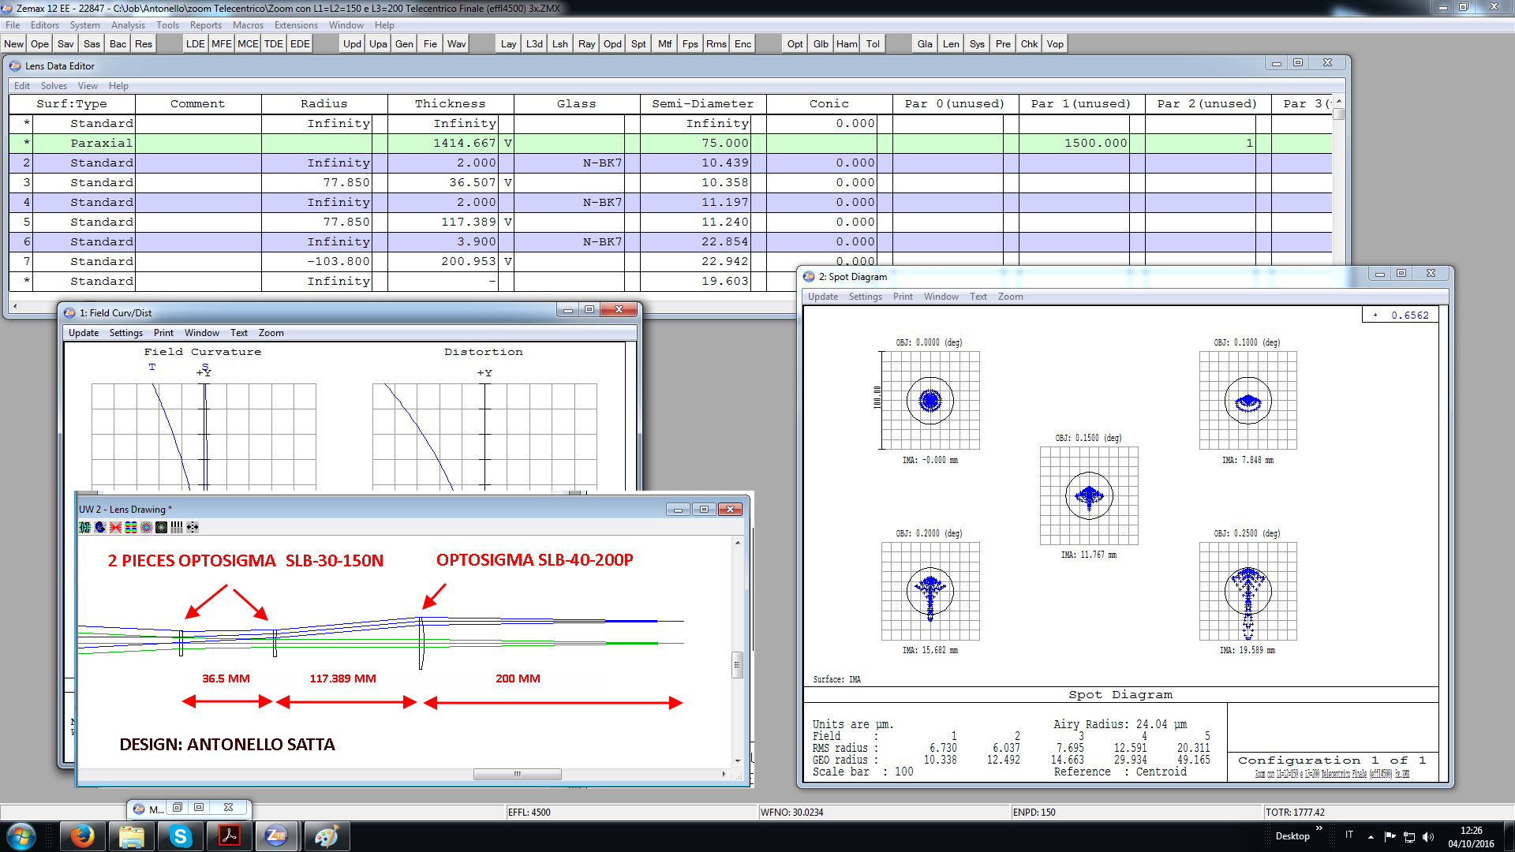
Task: Click the Update button in Field Curv/Dist
Action: pyautogui.click(x=83, y=332)
